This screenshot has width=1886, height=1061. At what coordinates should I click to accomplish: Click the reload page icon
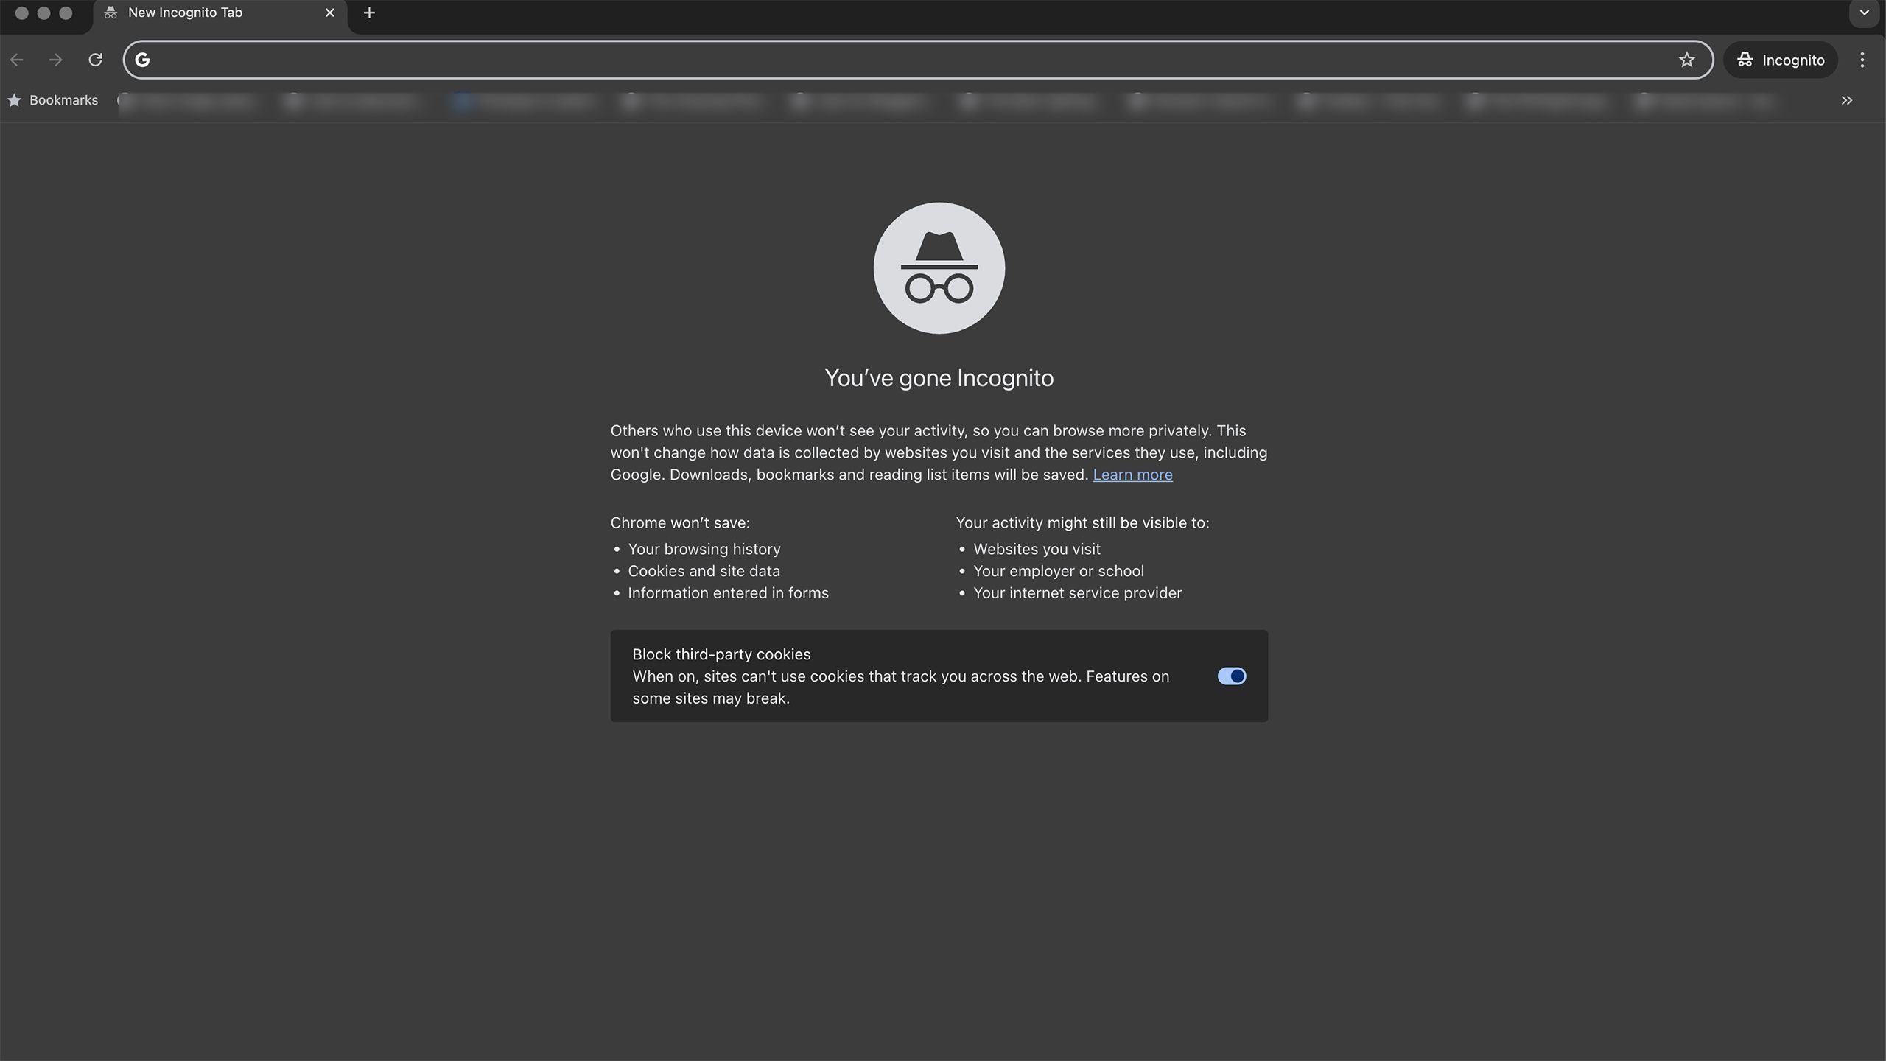point(94,60)
